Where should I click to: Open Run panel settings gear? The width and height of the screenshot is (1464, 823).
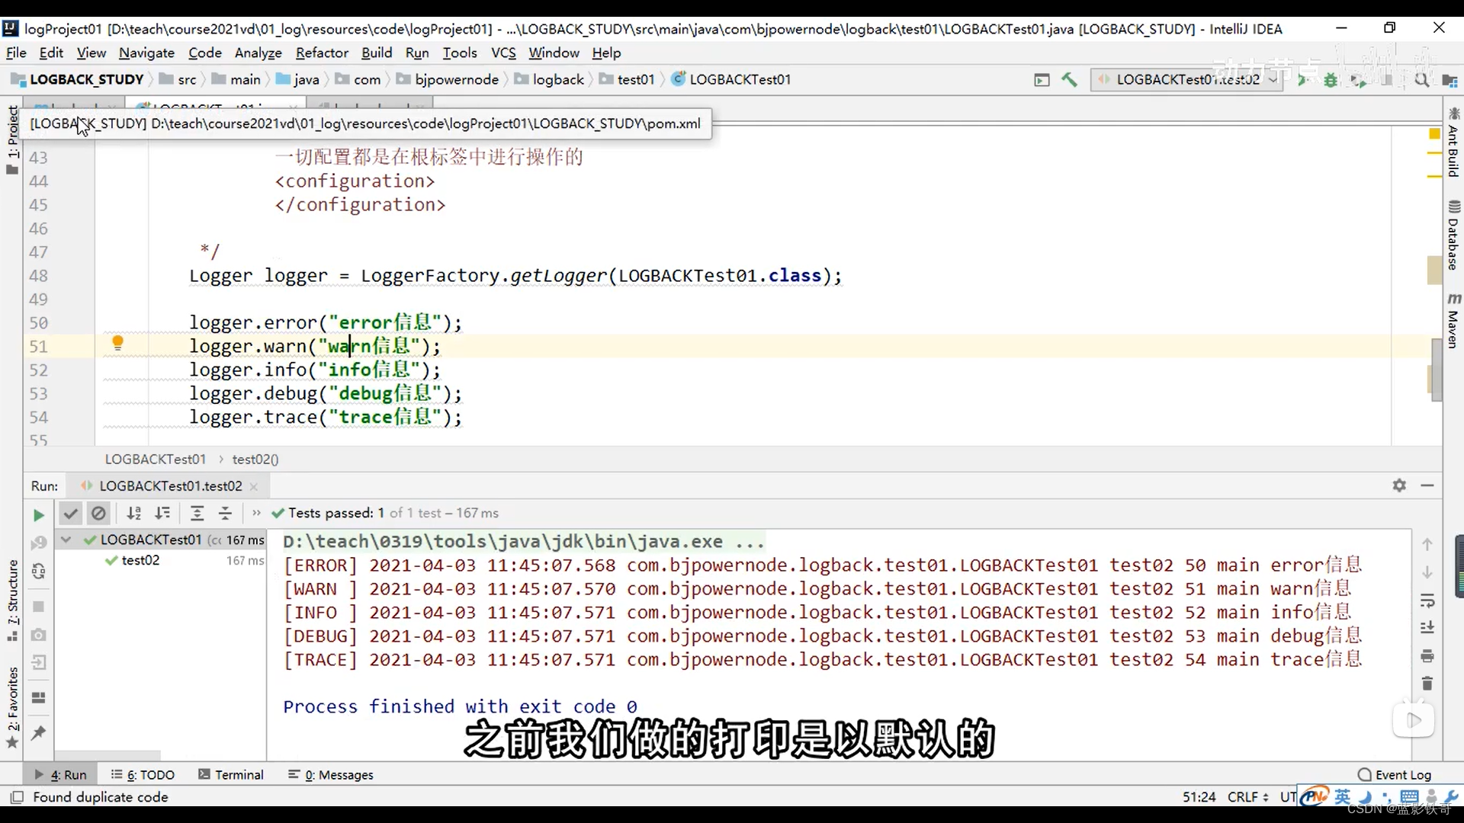coord(1399,485)
